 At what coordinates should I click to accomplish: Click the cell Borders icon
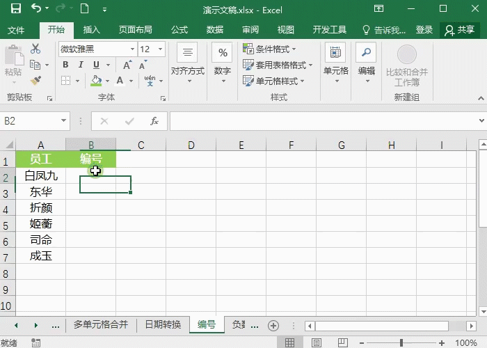(x=65, y=81)
